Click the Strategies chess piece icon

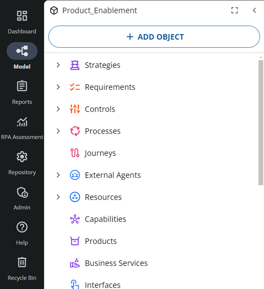click(x=75, y=65)
